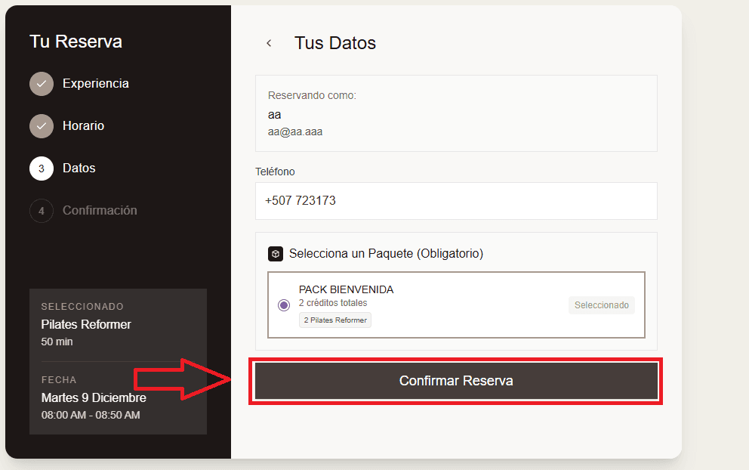Go to the Horario step label
Image resolution: width=749 pixels, height=470 pixels.
(83, 126)
